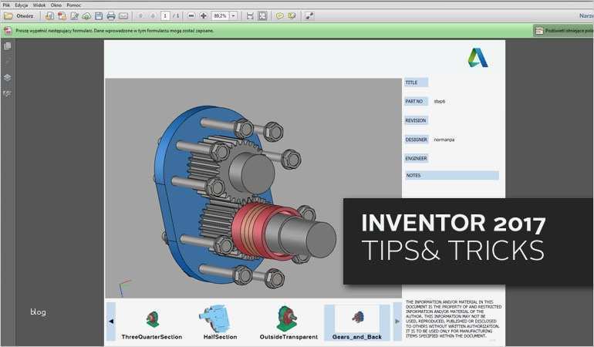594x347 pixels.
Task: Click the form message icon in green bar
Action: coord(8,31)
